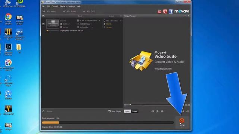Stop the conversion with the STOP button

tap(182, 122)
